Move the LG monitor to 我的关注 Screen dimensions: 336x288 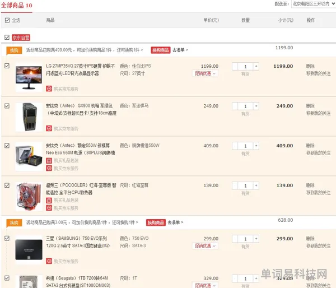319,73
